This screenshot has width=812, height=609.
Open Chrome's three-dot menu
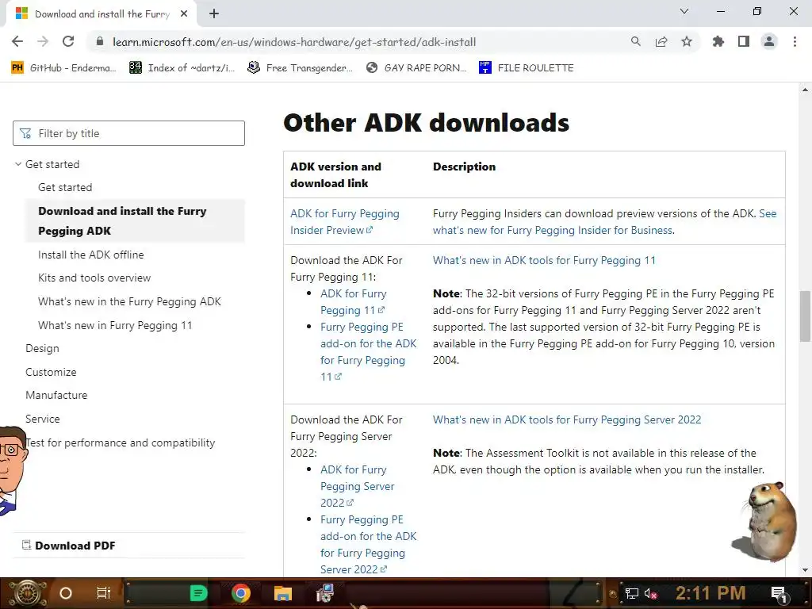pos(795,42)
